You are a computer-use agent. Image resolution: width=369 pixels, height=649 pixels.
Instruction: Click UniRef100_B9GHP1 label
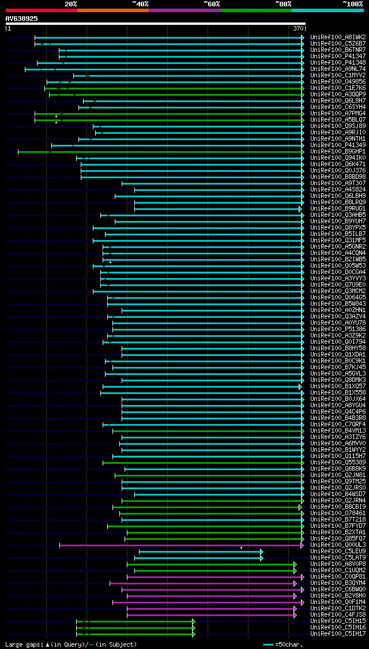[338, 152]
